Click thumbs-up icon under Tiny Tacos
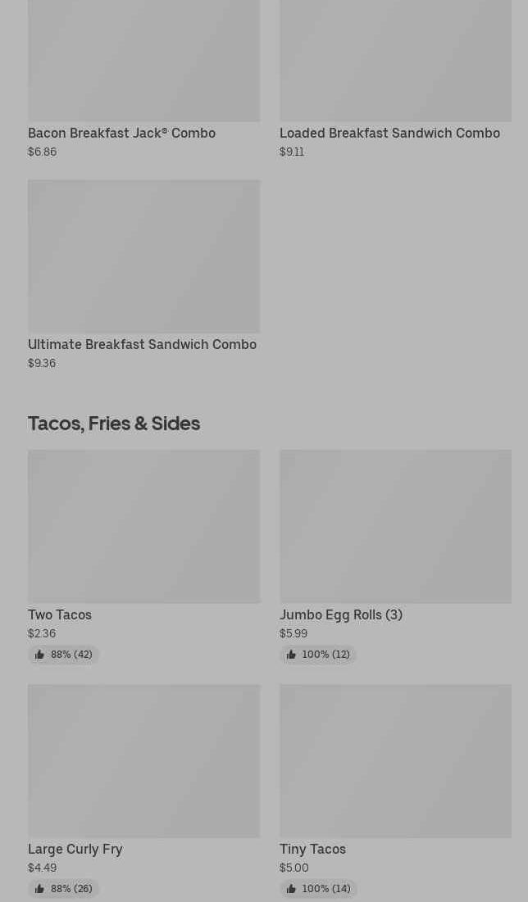The image size is (528, 902). pyautogui.click(x=291, y=889)
